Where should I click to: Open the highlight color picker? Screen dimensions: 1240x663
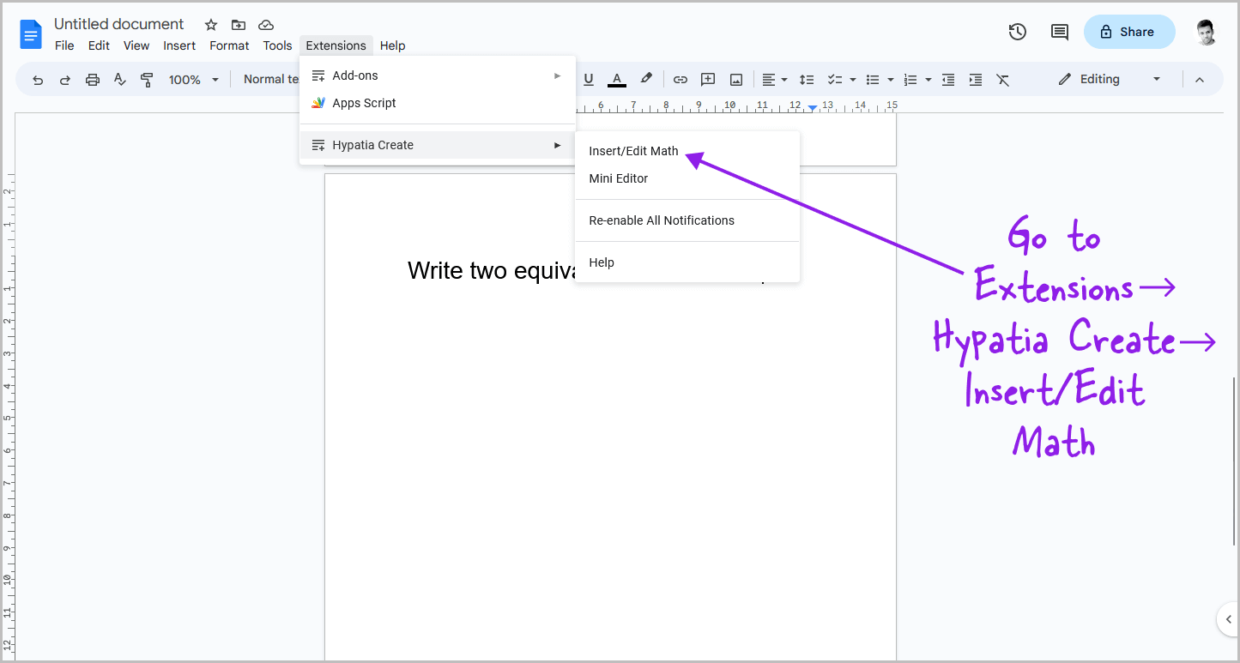(x=646, y=80)
